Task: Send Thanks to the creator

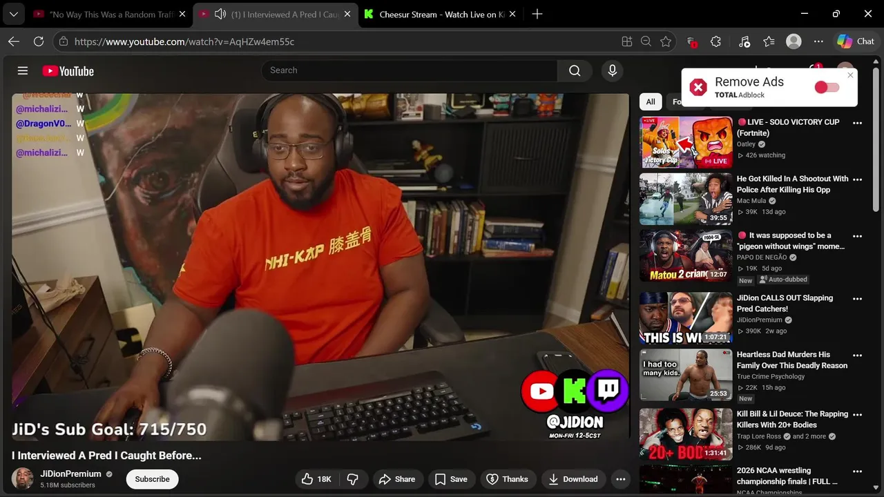Action: pyautogui.click(x=508, y=479)
